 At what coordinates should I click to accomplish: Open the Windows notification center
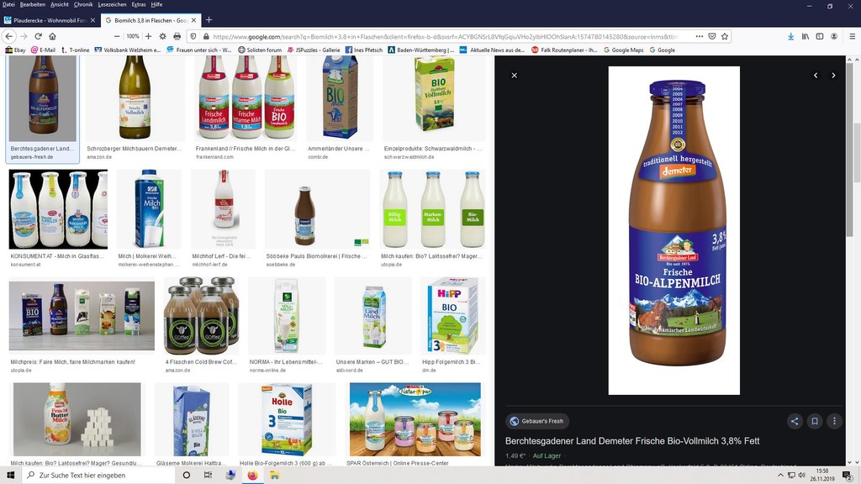pyautogui.click(x=848, y=476)
